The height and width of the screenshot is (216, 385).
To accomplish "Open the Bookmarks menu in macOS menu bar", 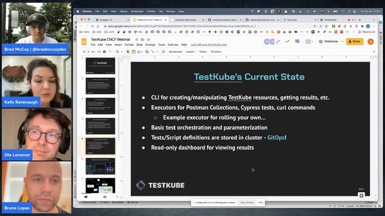I will [137, 11].
